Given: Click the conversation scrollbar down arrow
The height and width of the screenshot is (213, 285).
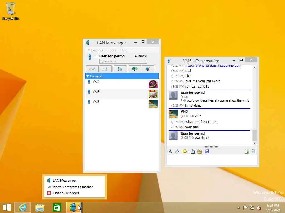Looking at the screenshot, I should point(254,143).
